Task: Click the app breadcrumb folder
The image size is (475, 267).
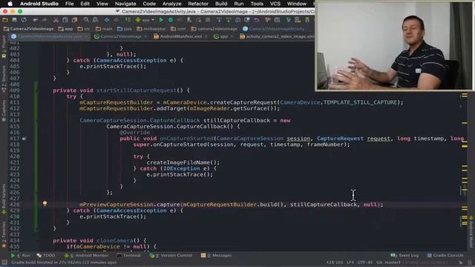Action: 66,29
